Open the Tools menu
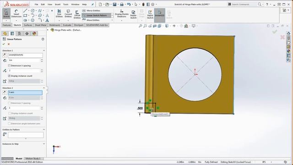Image resolution: width=293 pixels, height=165 pixels. (x=66, y=4)
